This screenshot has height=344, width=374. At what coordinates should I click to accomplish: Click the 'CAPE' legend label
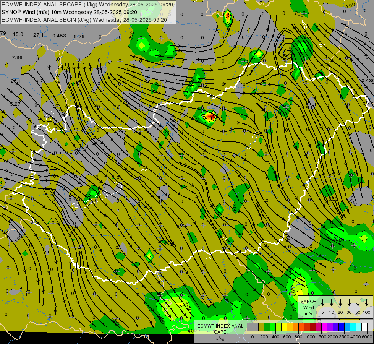220,332
